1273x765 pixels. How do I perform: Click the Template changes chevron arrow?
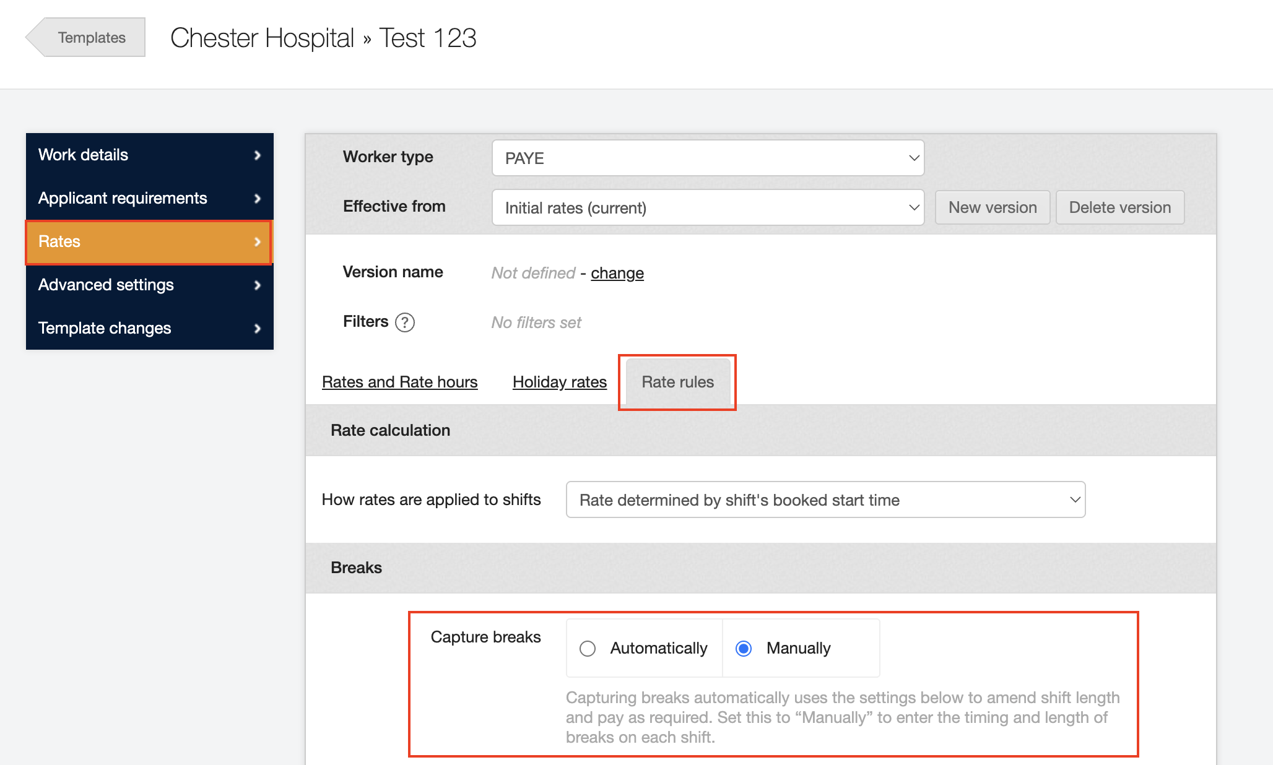point(258,329)
